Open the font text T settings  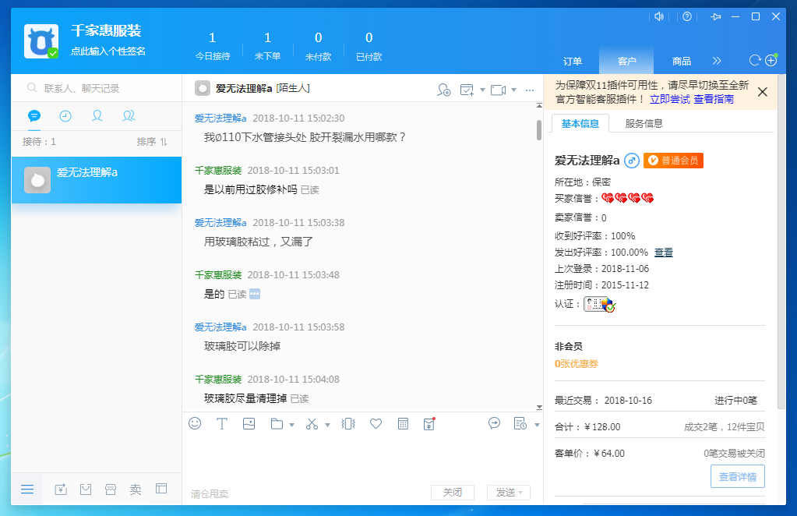(x=221, y=423)
